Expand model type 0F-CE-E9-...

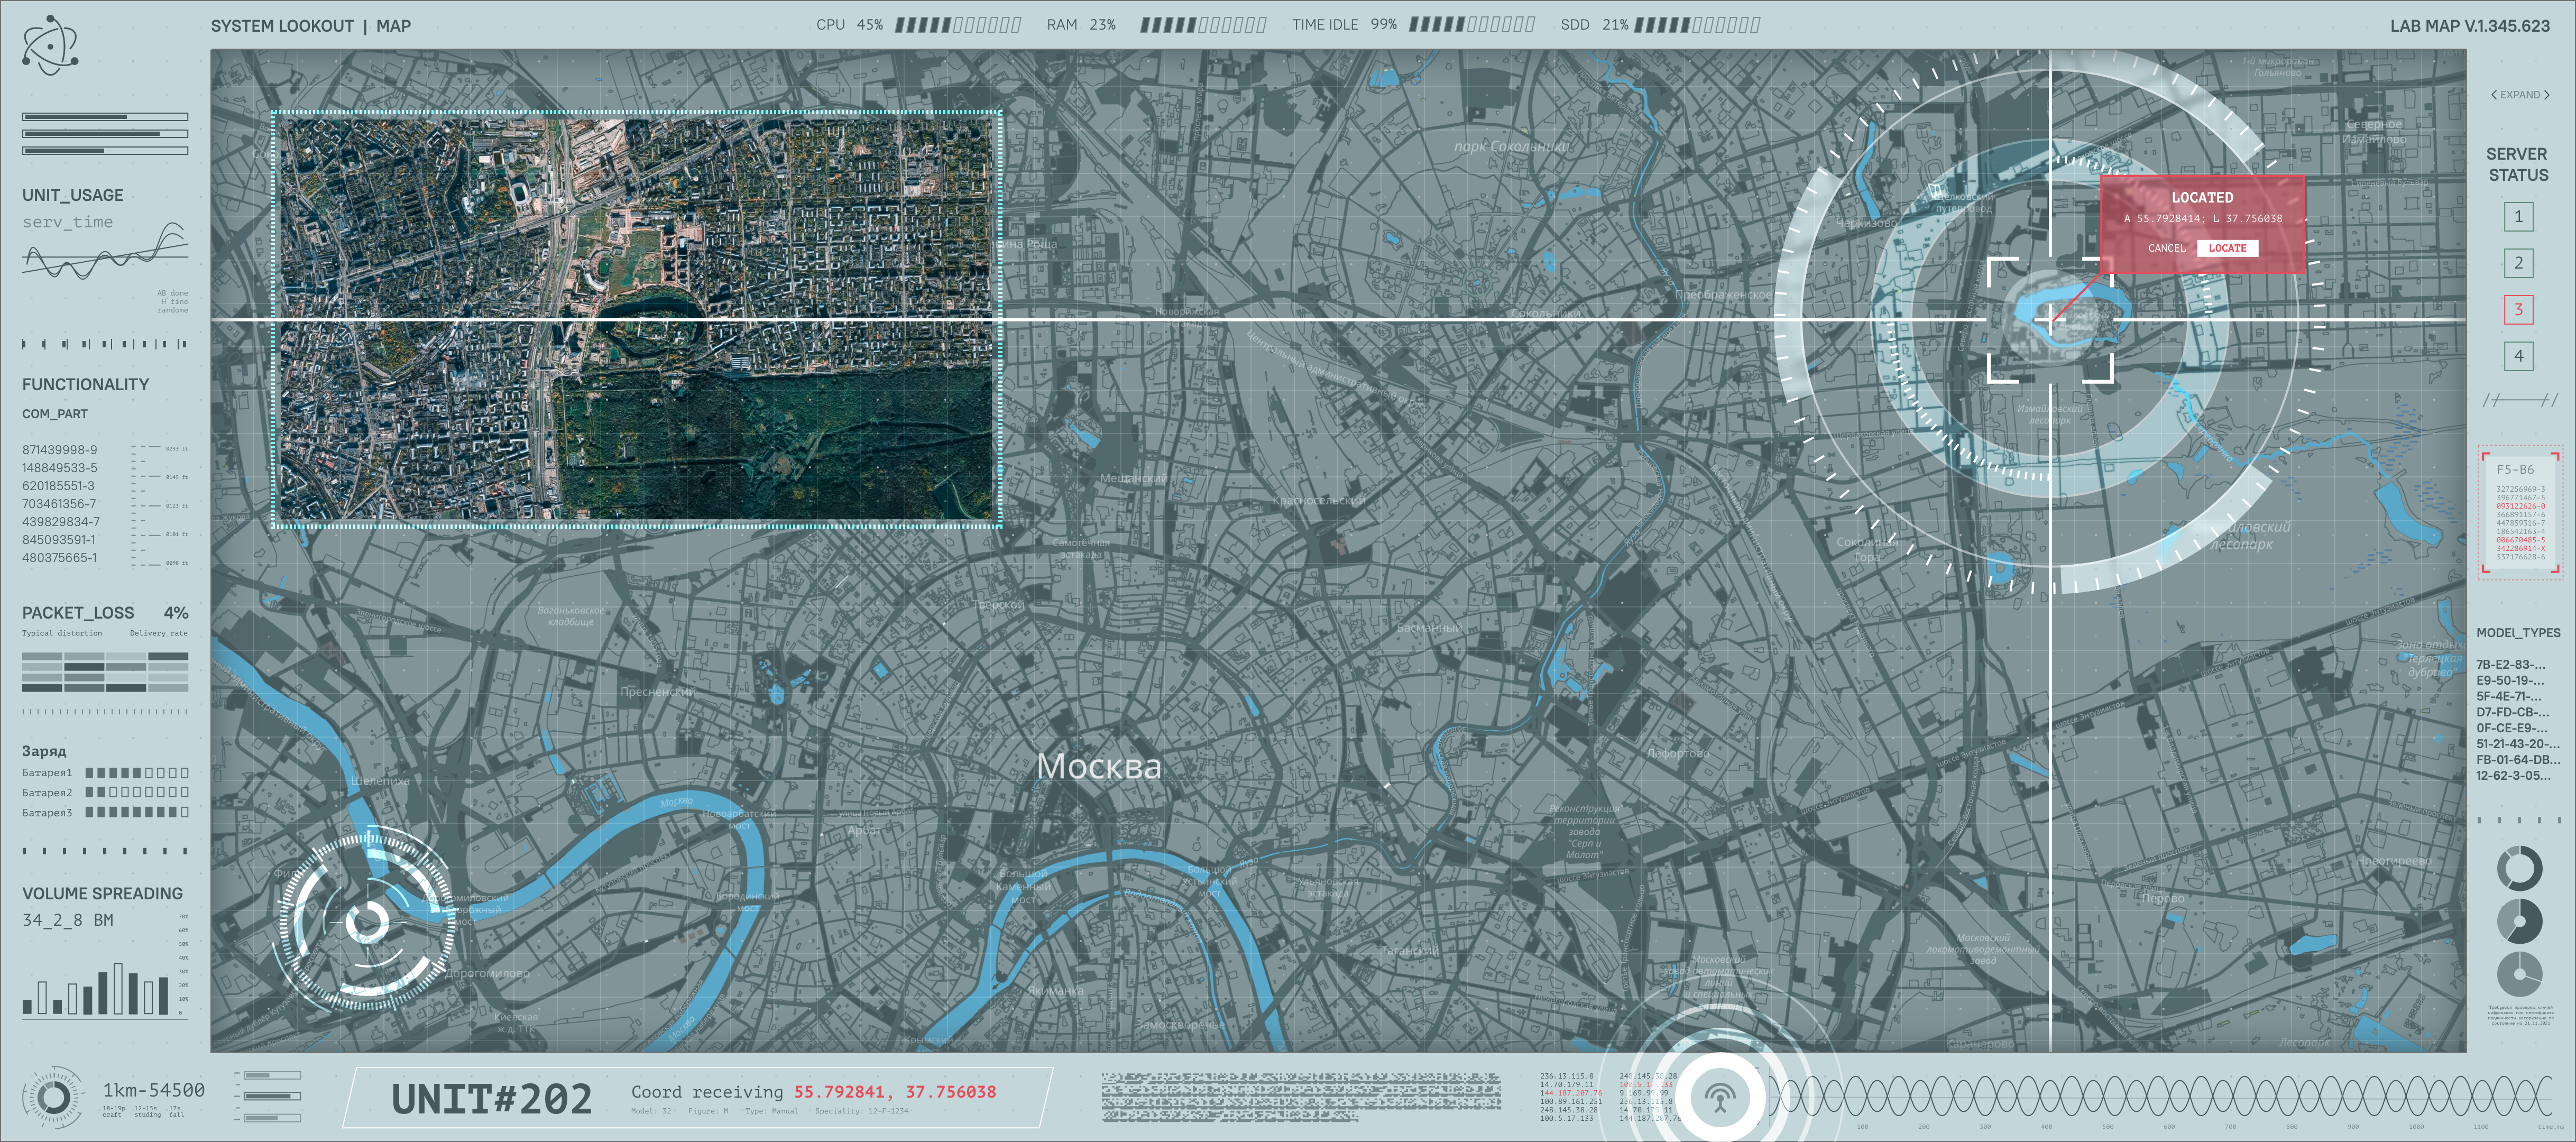click(2511, 728)
